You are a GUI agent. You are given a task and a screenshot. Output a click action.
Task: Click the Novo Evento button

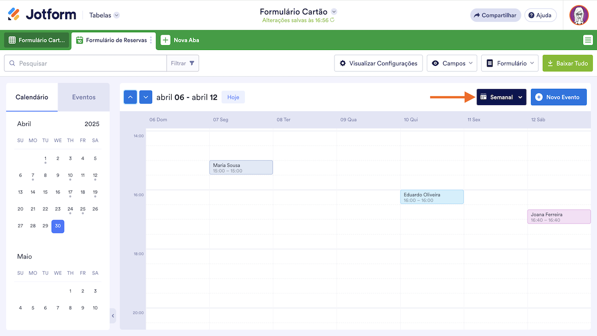[x=558, y=97]
